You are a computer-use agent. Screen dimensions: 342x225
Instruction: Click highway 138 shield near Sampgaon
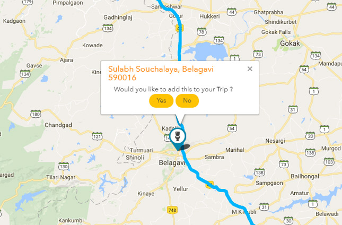[x=260, y=172]
